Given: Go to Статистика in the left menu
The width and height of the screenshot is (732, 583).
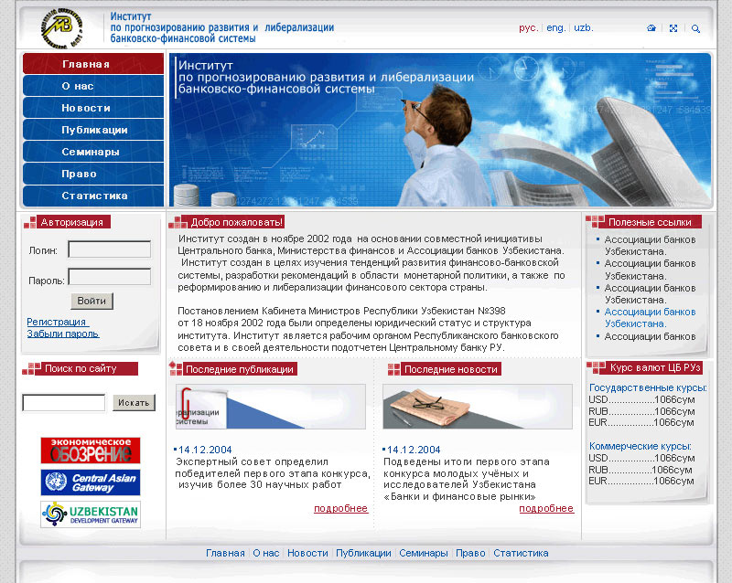Looking at the screenshot, I should point(94,196).
